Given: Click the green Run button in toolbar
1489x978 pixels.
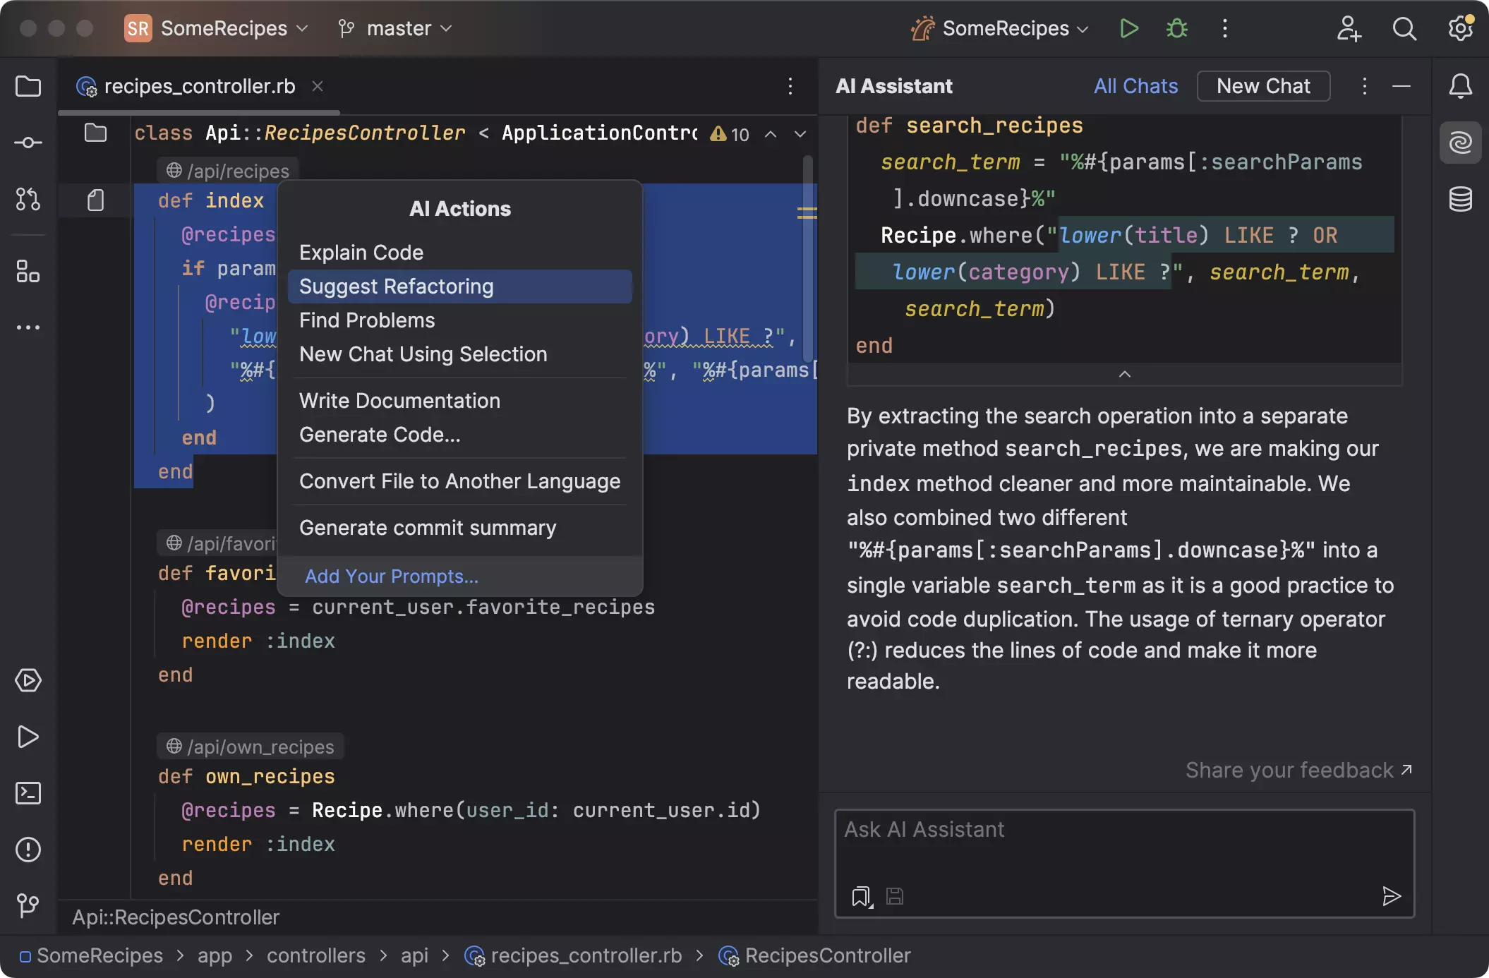Looking at the screenshot, I should tap(1128, 28).
